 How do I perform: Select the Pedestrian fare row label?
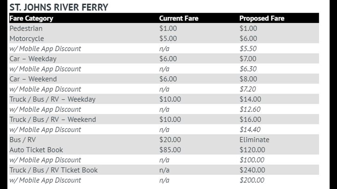pyautogui.click(x=26, y=28)
